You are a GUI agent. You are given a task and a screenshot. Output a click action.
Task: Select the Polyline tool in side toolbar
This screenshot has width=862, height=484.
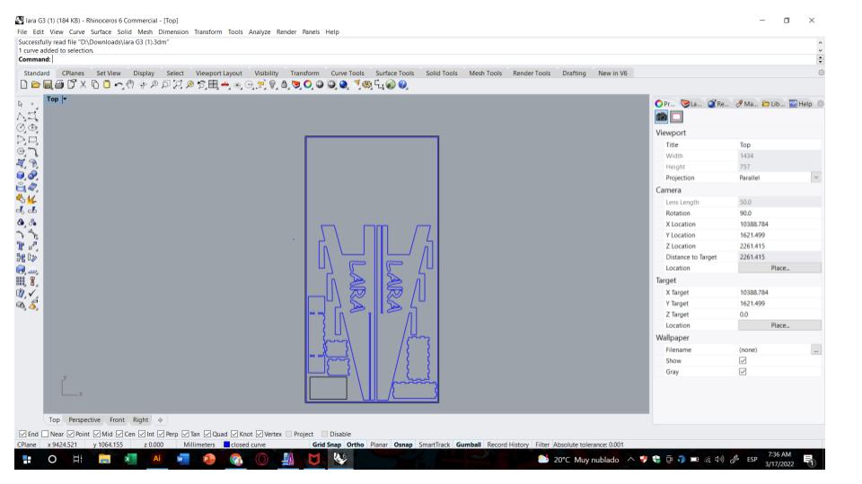(21, 117)
